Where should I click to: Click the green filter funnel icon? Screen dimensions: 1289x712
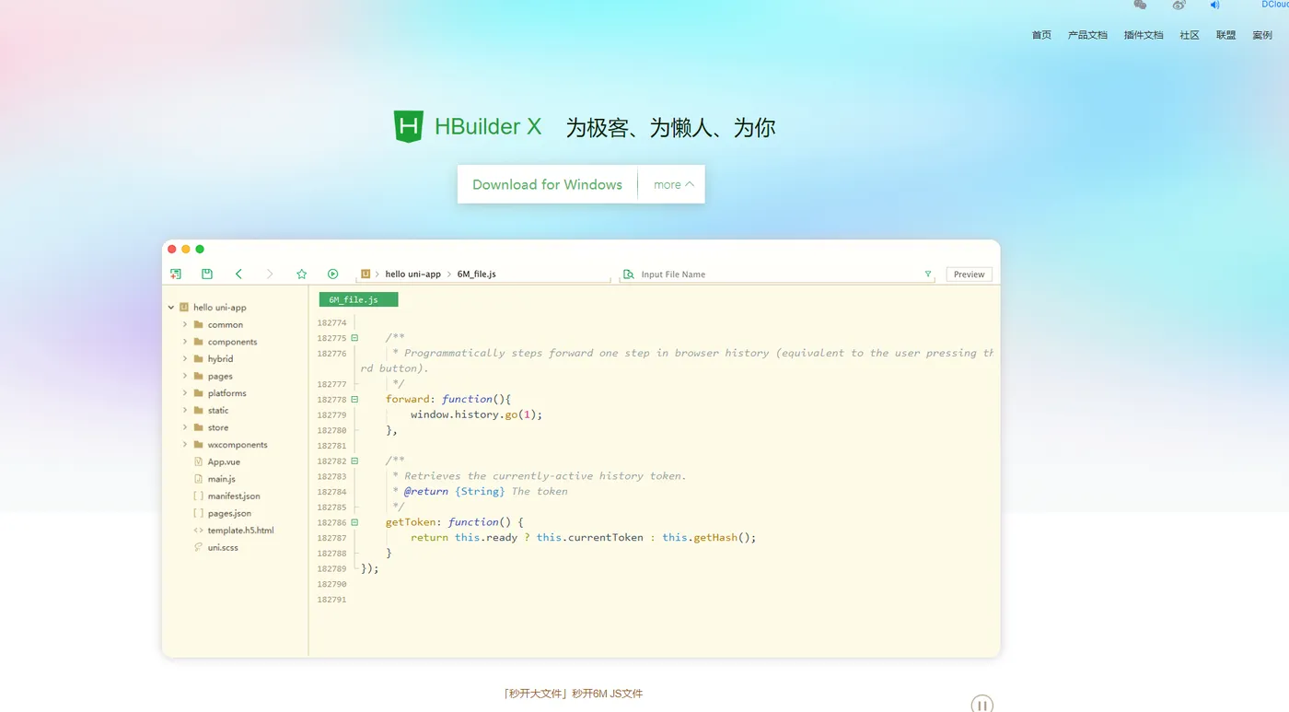coord(927,274)
